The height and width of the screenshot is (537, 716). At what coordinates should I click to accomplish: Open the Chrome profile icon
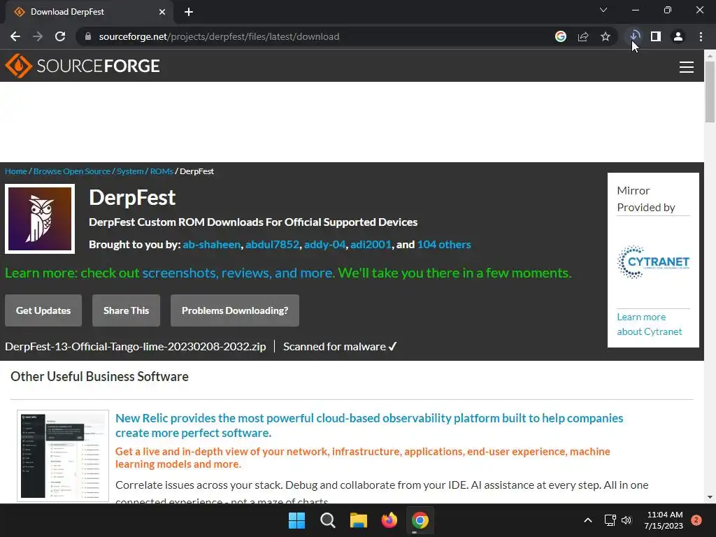pos(678,36)
